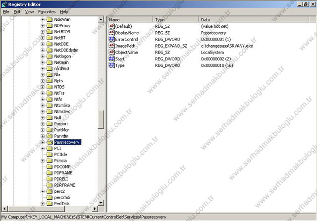Click the PCIIde folder icon
The image size is (317, 221).
point(50,155)
